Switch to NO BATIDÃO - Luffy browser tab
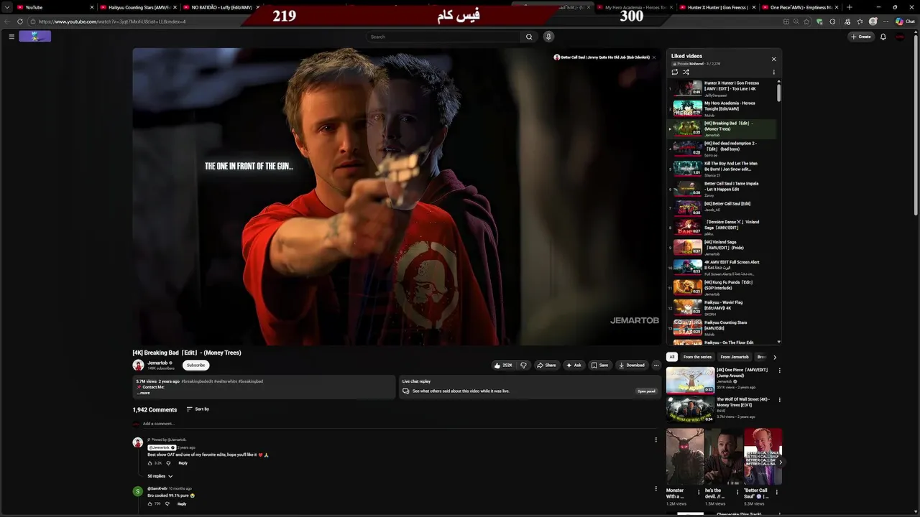Viewport: 920px width, 517px height. tap(221, 7)
